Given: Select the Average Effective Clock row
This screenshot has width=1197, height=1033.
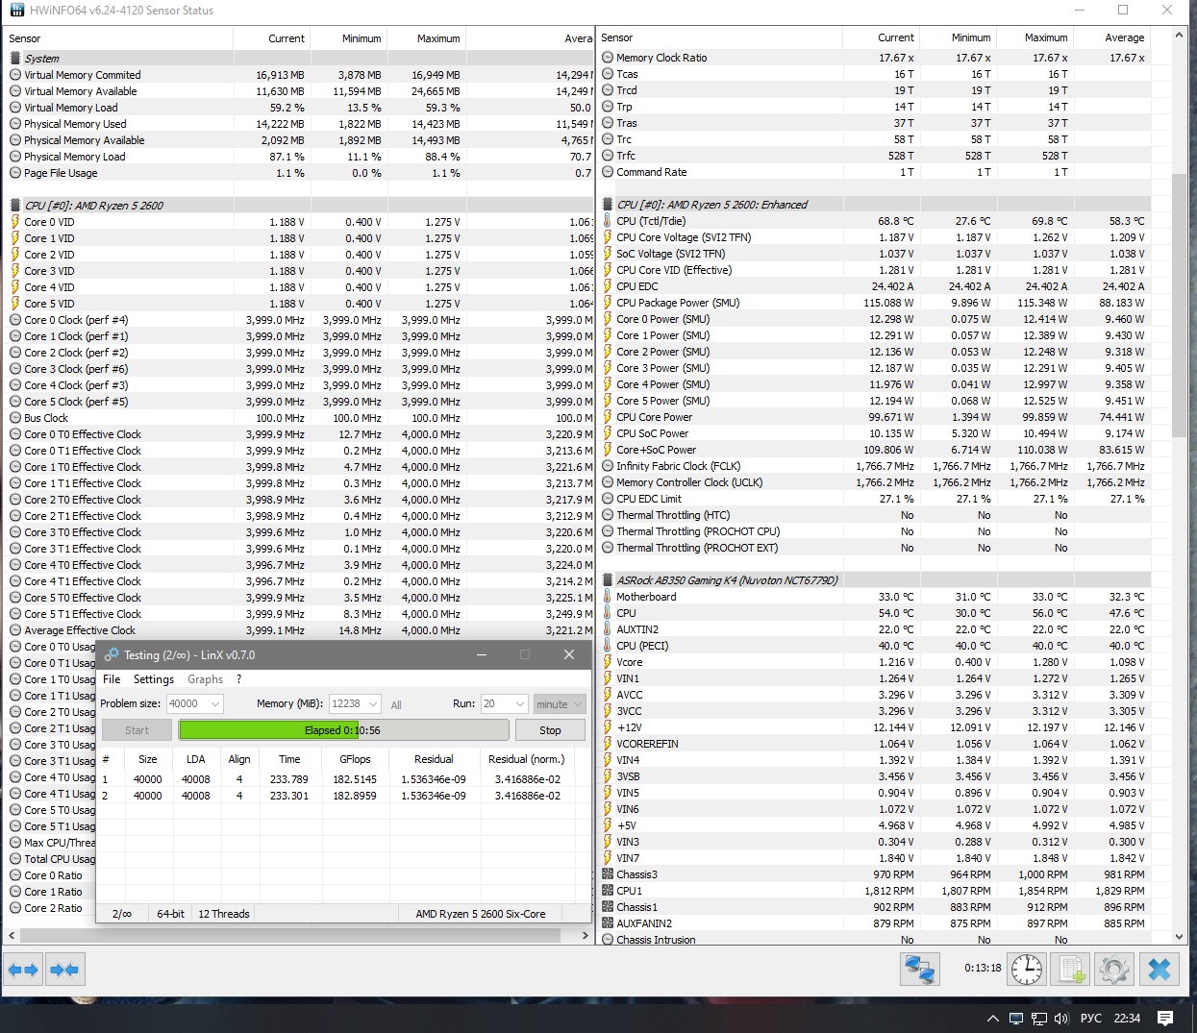Looking at the screenshot, I should 300,630.
